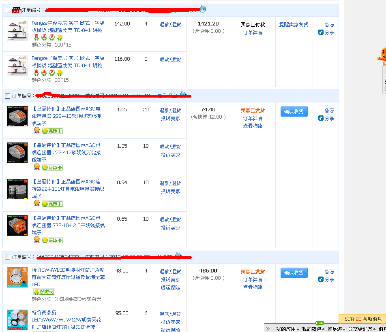Screen dimensions: 386x332
Task: Open the 您有23条新消息 notification
Action: [x=363, y=319]
